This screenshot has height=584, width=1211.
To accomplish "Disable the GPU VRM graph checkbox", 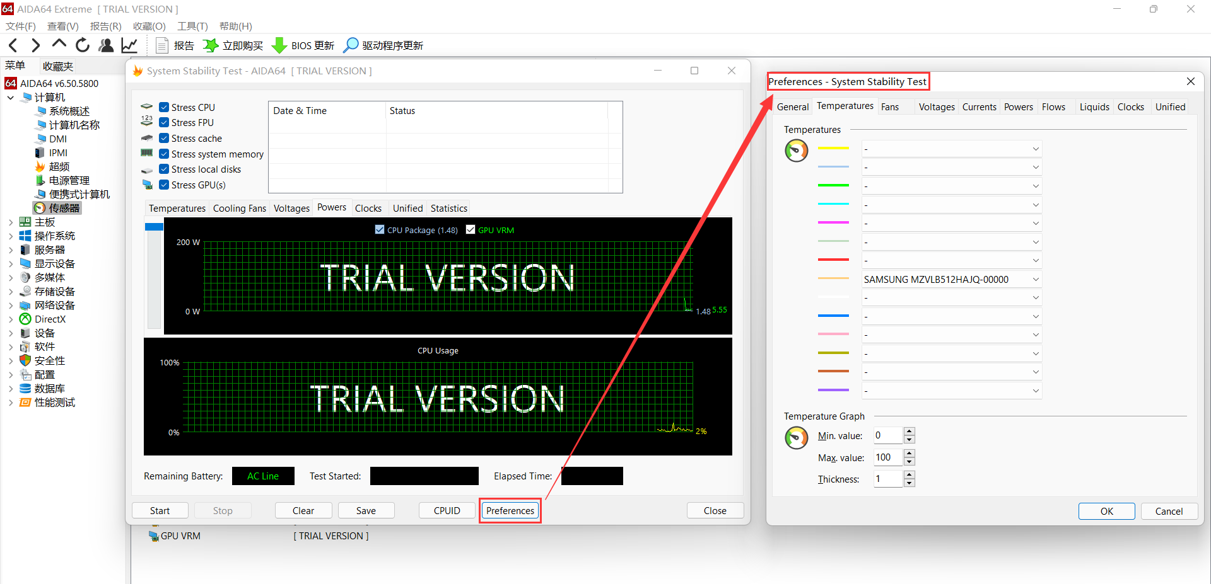I will 471,230.
